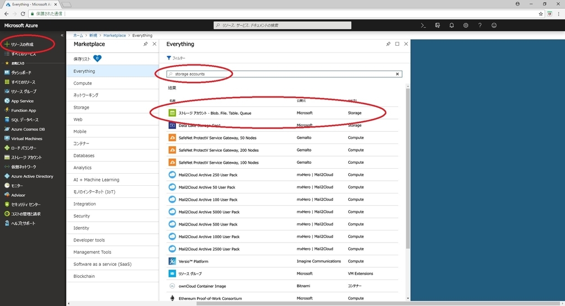Screen dimensions: 565x306
Task: Open セキュリティ センター in sidebar
Action: coord(22,205)
